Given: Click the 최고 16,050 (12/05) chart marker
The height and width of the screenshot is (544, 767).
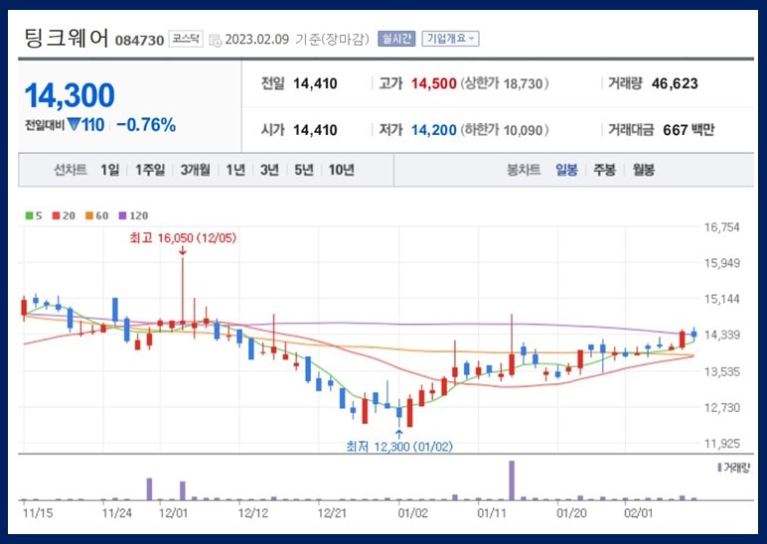Looking at the screenshot, I should coord(183,238).
